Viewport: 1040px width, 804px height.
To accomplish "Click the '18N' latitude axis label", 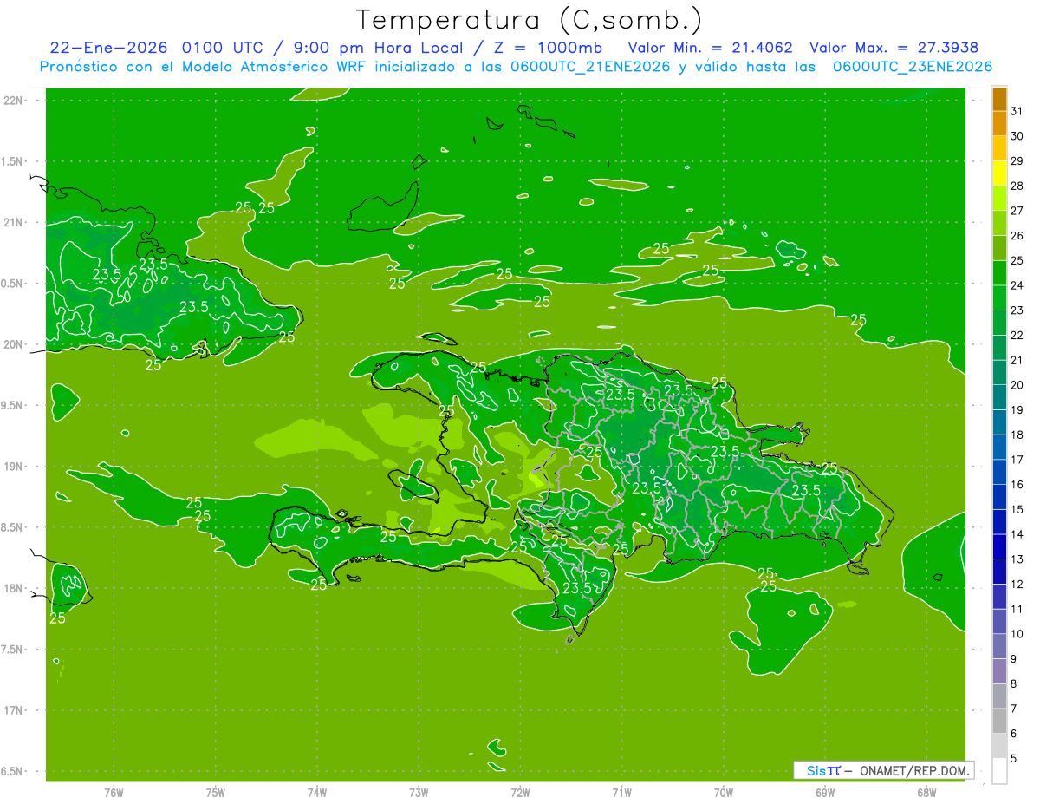I will [13, 588].
